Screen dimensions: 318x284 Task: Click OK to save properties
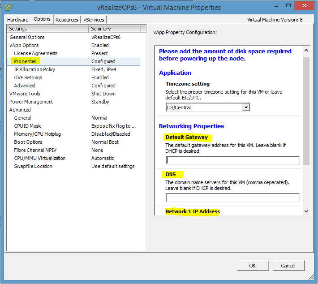[253, 266]
